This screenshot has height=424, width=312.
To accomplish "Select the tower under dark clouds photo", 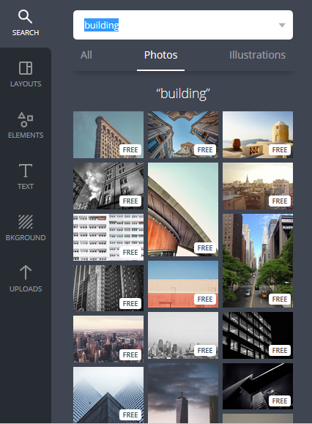I will tap(183, 393).
